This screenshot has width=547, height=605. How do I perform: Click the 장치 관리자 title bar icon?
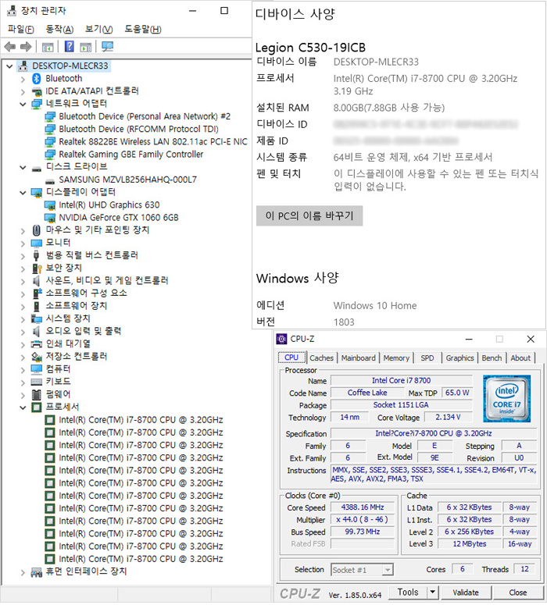pyautogui.click(x=12, y=10)
